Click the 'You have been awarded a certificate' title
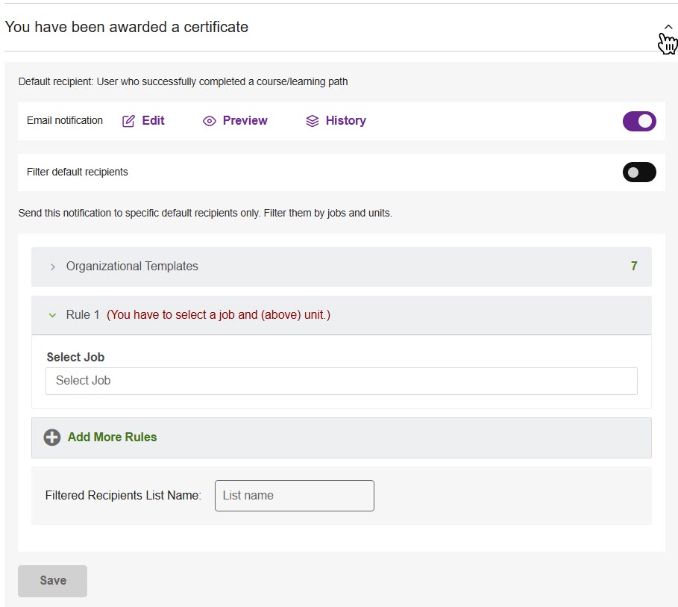The width and height of the screenshot is (678, 607). [x=126, y=27]
